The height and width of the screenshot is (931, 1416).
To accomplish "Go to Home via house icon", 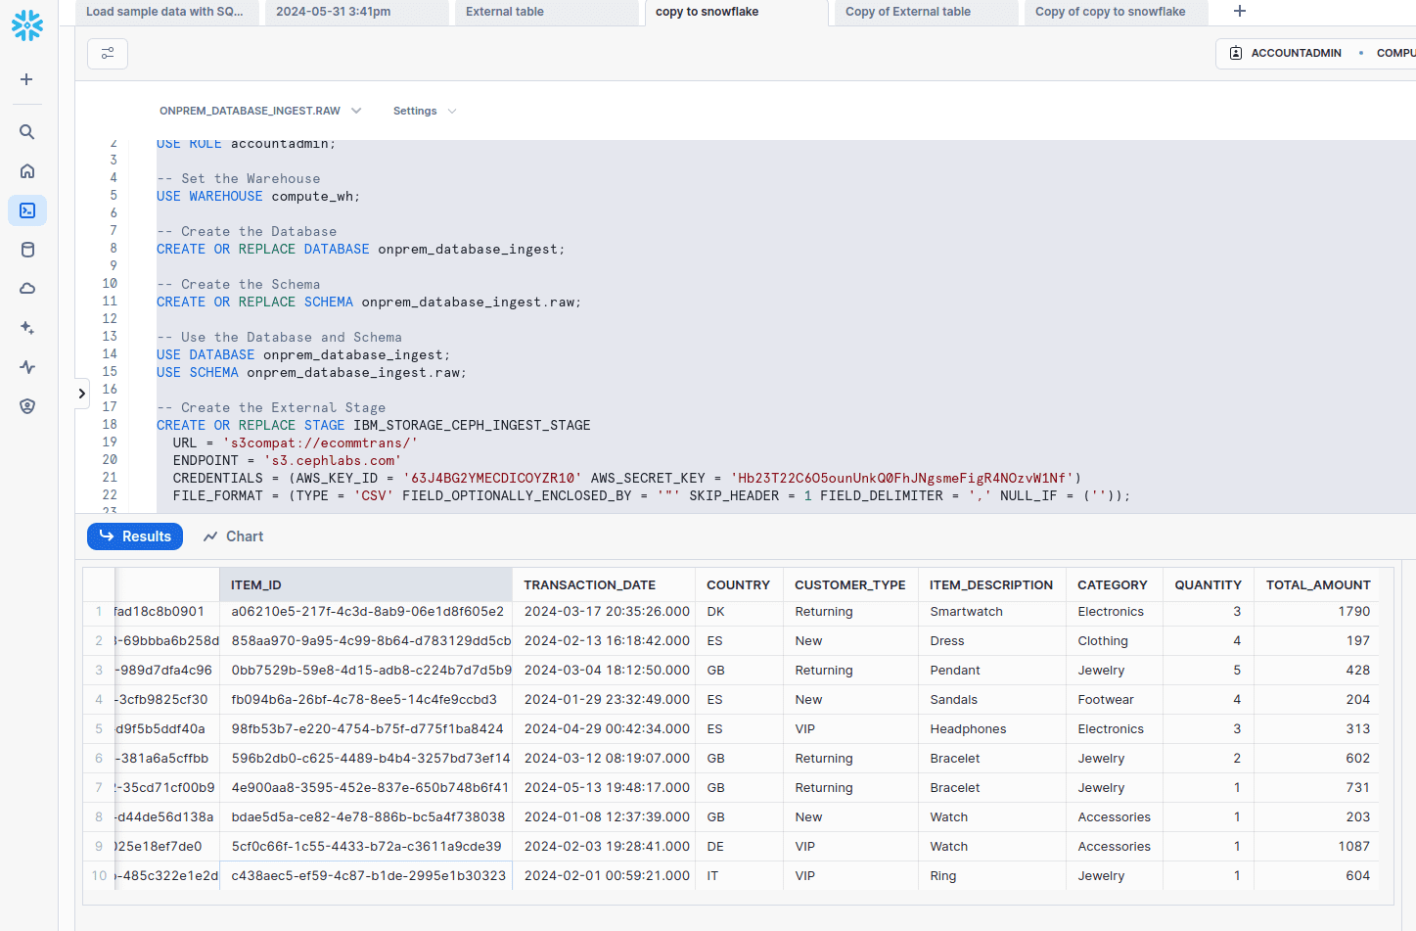I will click(x=27, y=171).
